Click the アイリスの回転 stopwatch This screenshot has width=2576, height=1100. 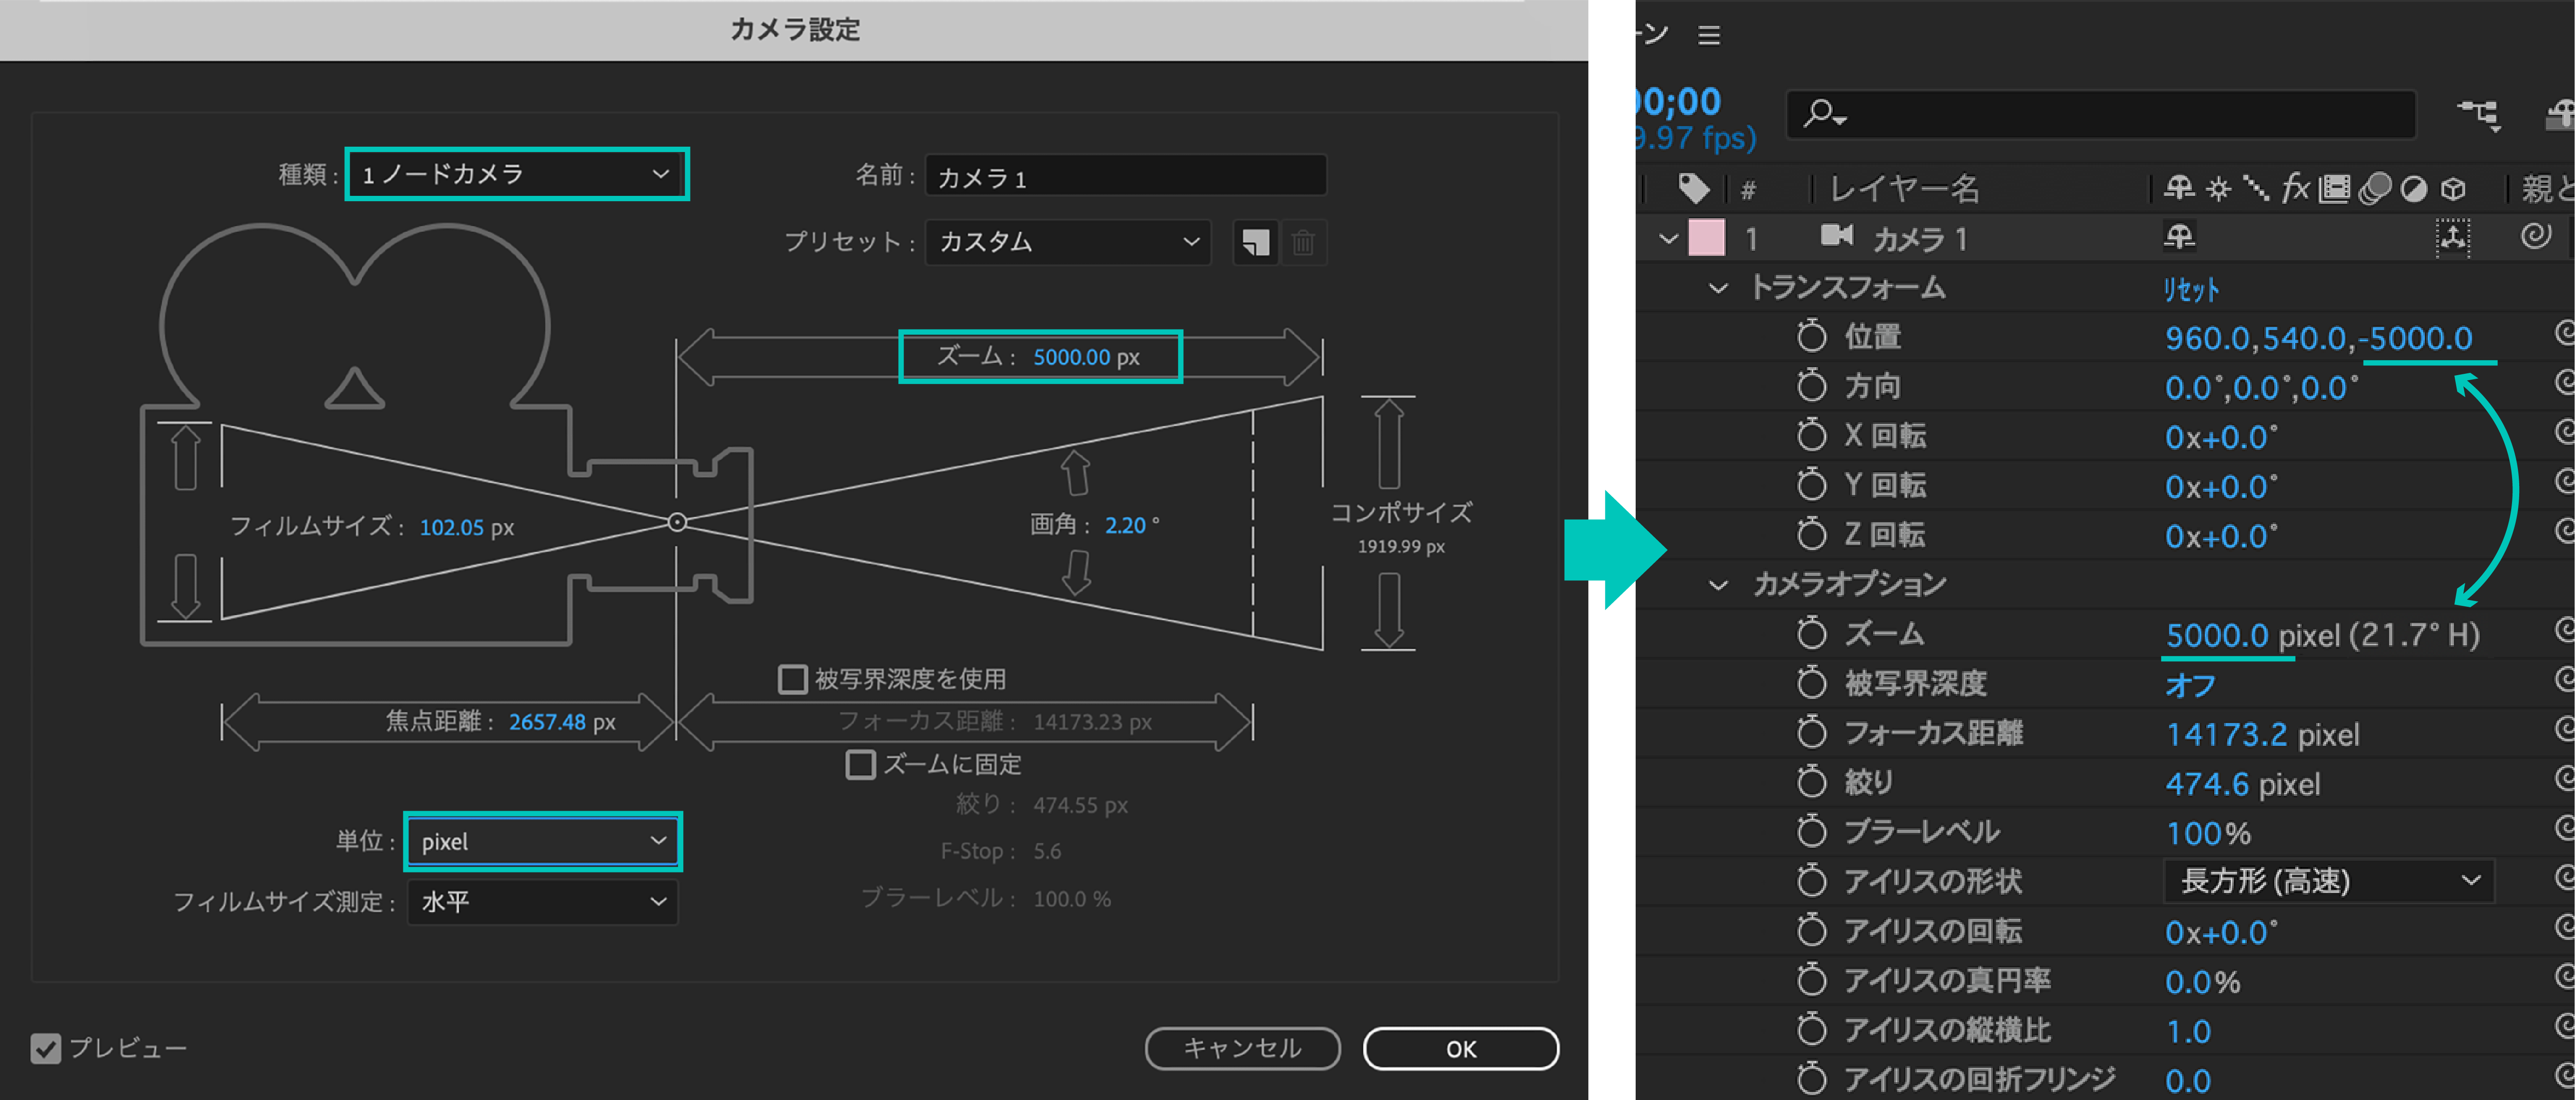pyautogui.click(x=1811, y=930)
